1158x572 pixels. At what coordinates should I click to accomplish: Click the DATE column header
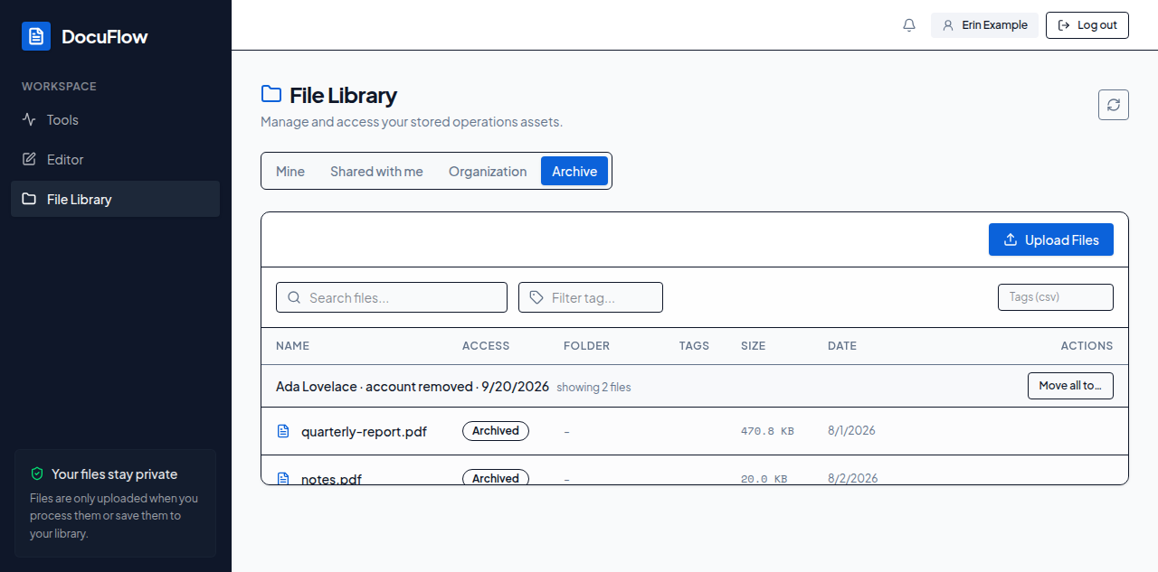coord(842,345)
